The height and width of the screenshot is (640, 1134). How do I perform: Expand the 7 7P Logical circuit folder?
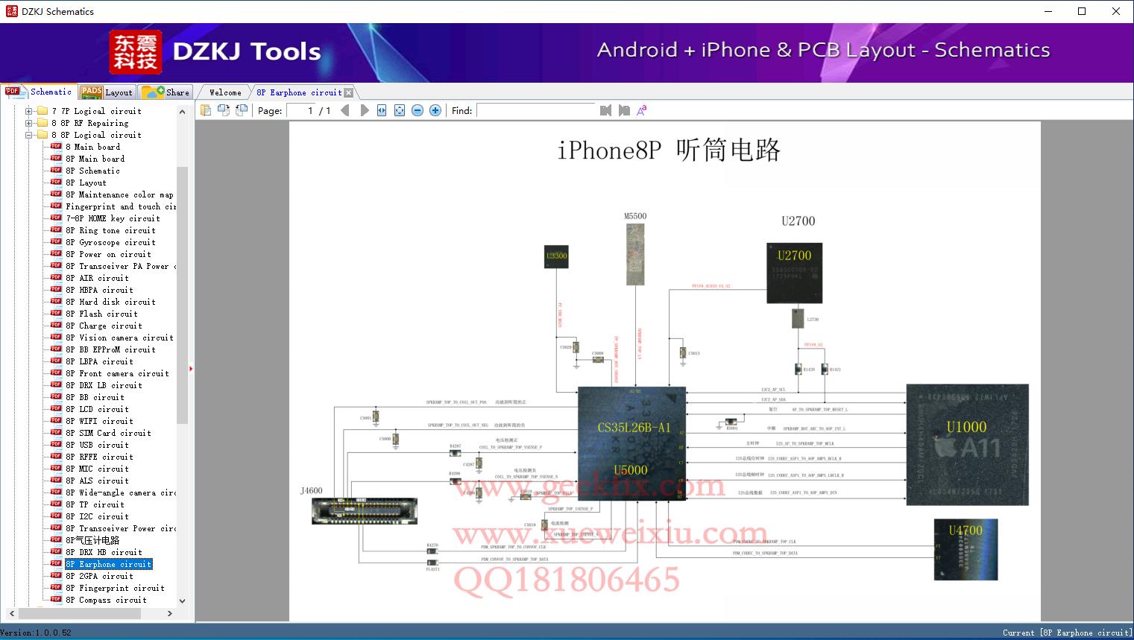29,111
